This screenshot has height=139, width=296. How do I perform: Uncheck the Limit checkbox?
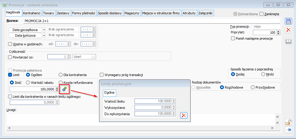[x=10, y=75]
